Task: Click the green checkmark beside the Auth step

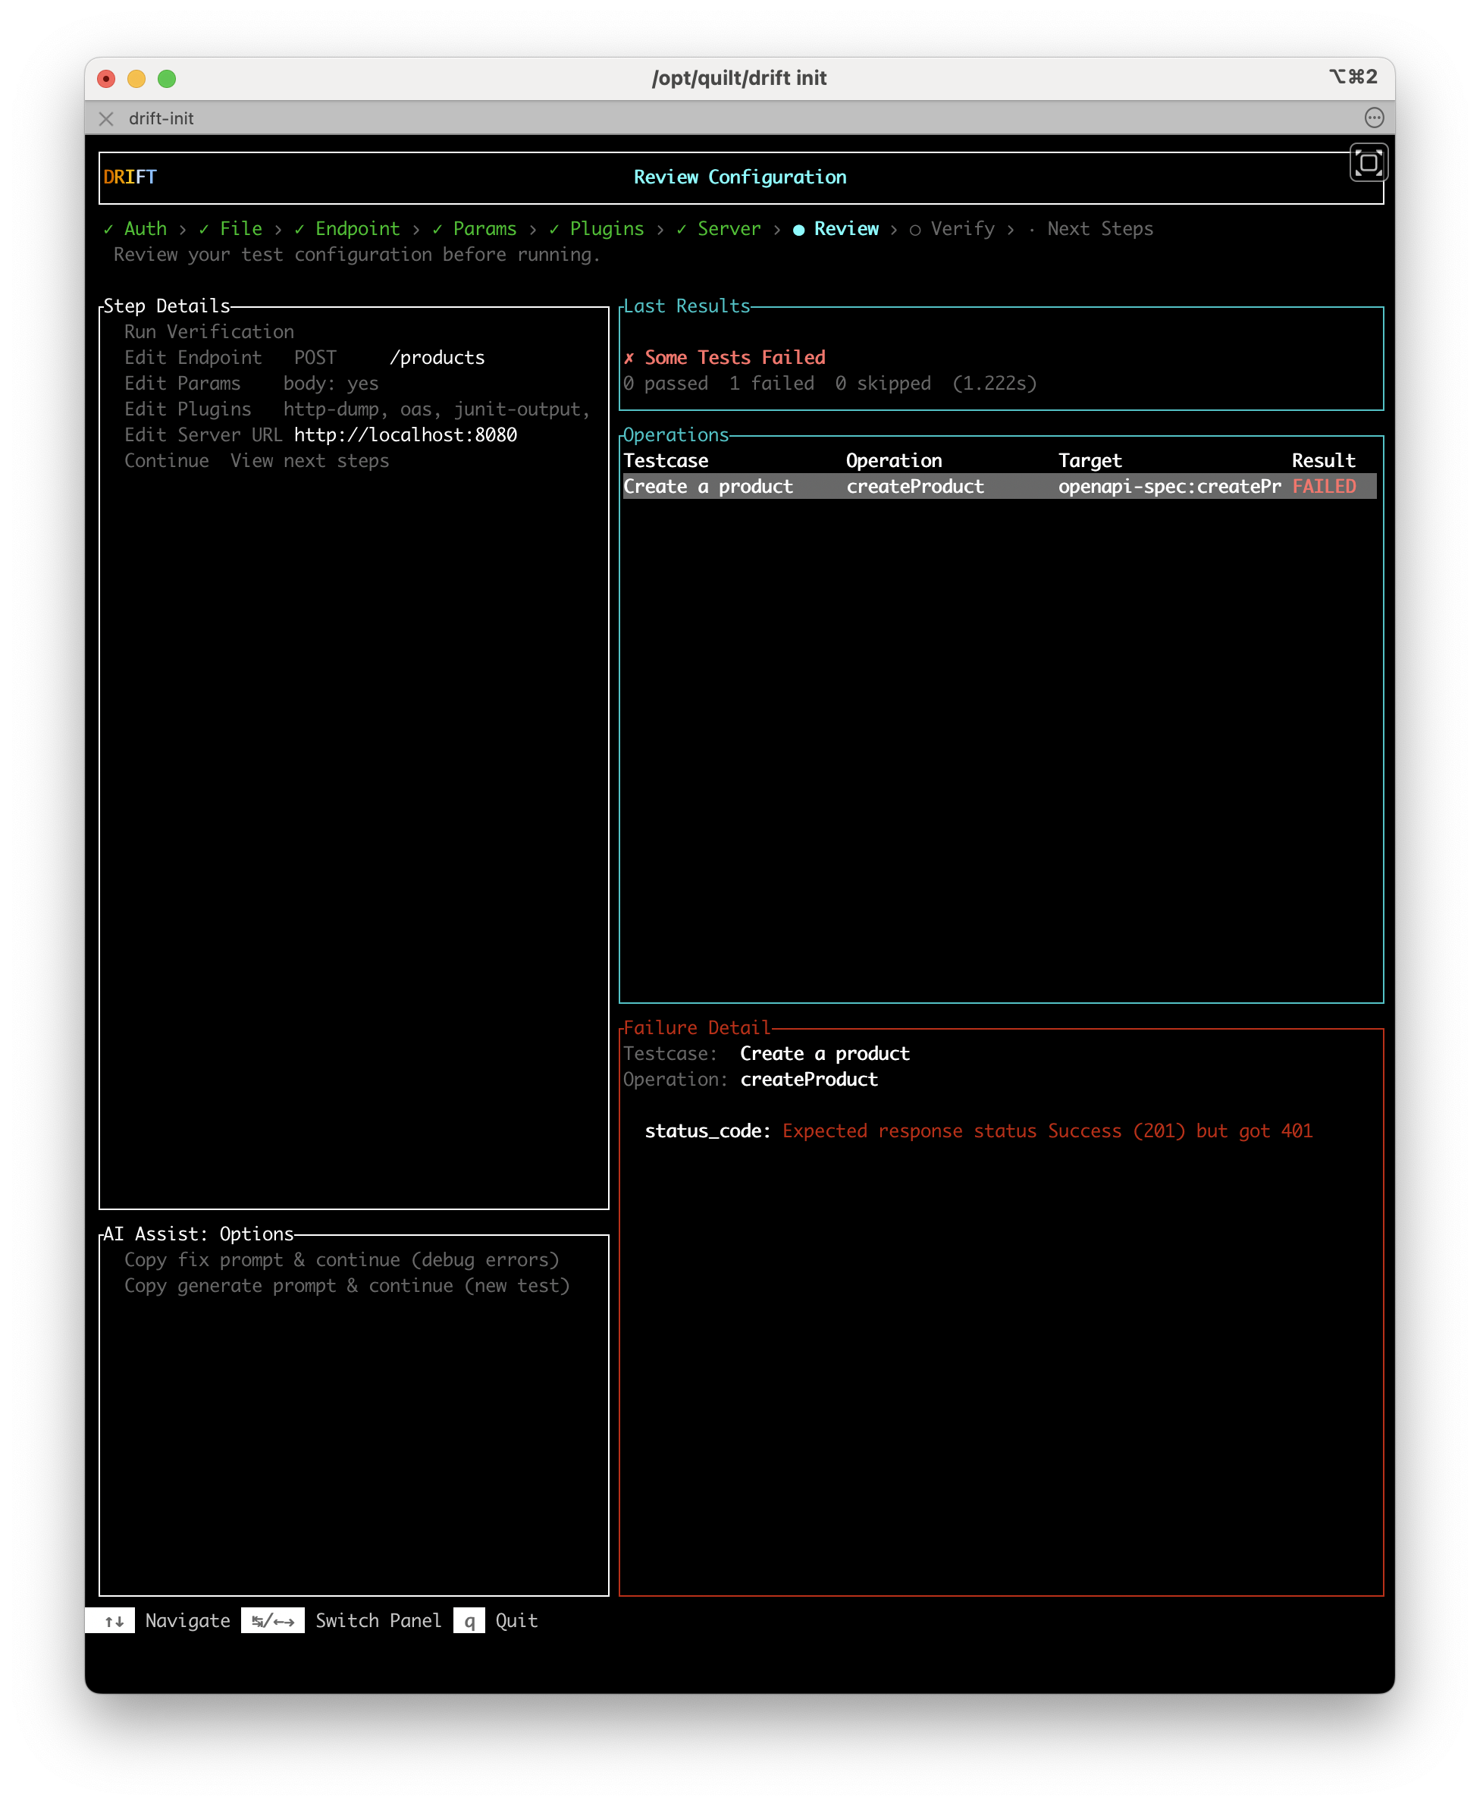Action: pos(108,228)
